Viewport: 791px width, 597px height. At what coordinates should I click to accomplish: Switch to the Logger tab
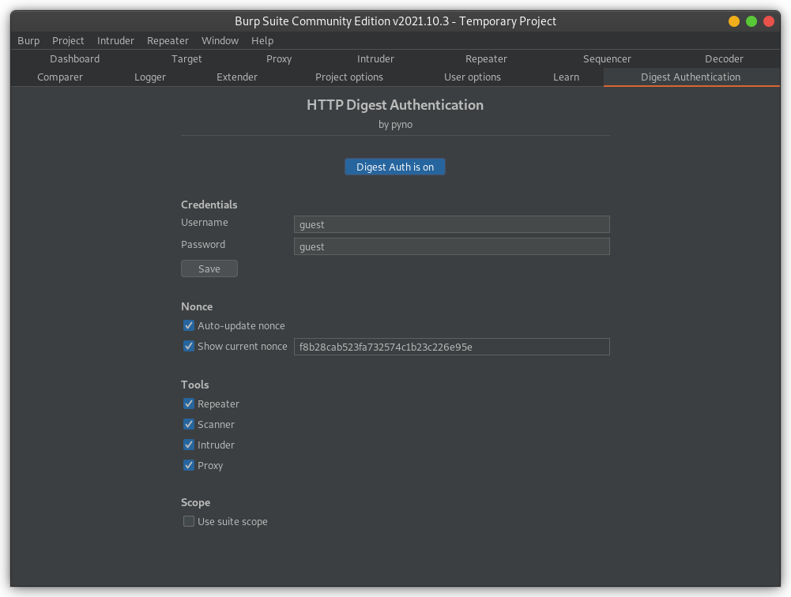(150, 77)
